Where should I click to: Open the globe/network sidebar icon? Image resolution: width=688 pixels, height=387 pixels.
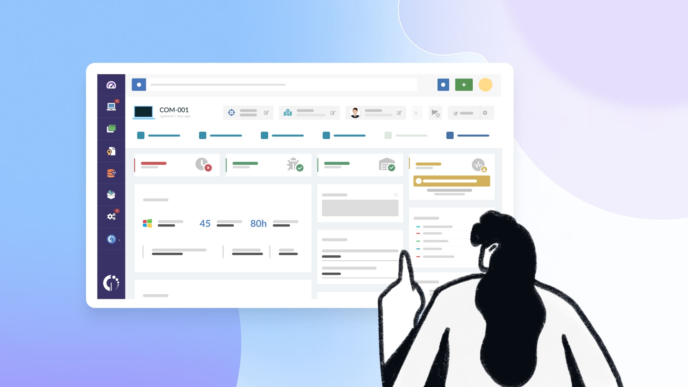tap(111, 239)
